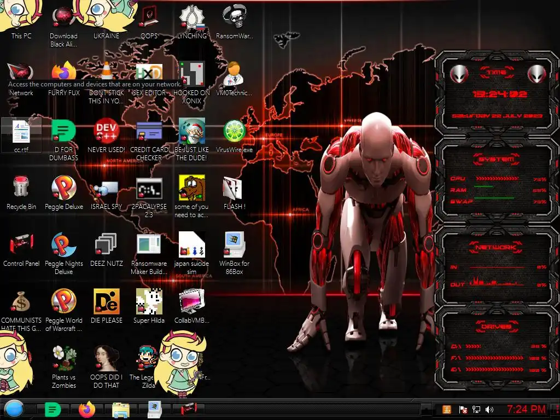
Task: Click the right alien head widget icon
Action: [x=536, y=74]
